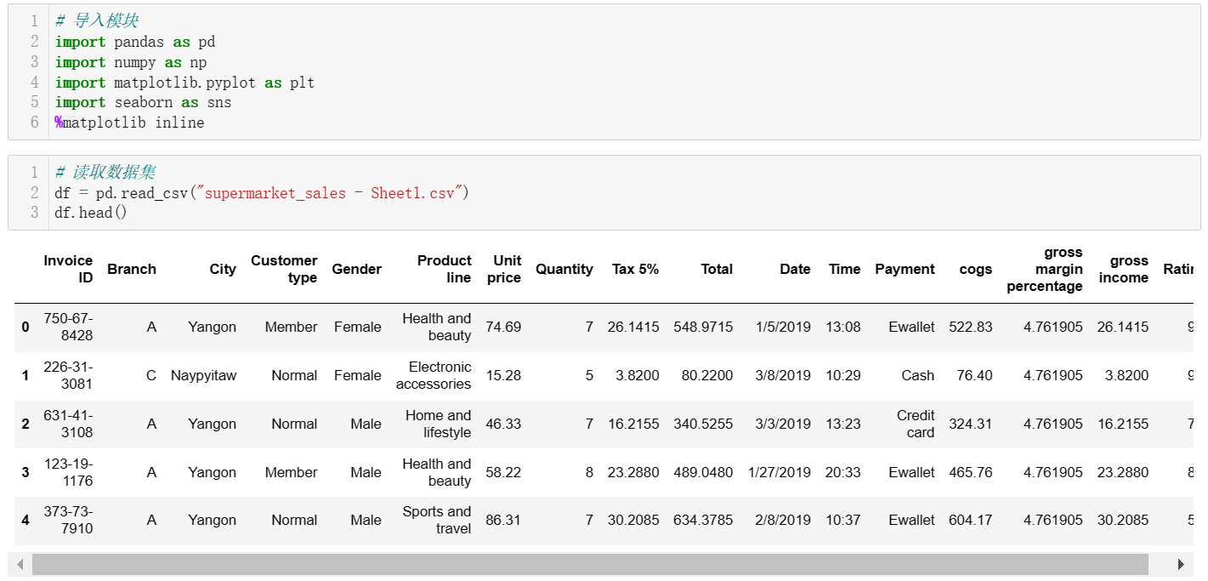The height and width of the screenshot is (581, 1208).
Task: Click the %matplotlib inline code line
Action: pyautogui.click(x=129, y=123)
